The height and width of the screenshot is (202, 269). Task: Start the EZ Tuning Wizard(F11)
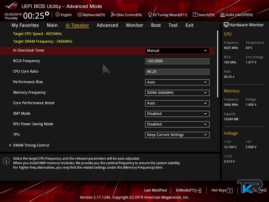click(x=167, y=15)
